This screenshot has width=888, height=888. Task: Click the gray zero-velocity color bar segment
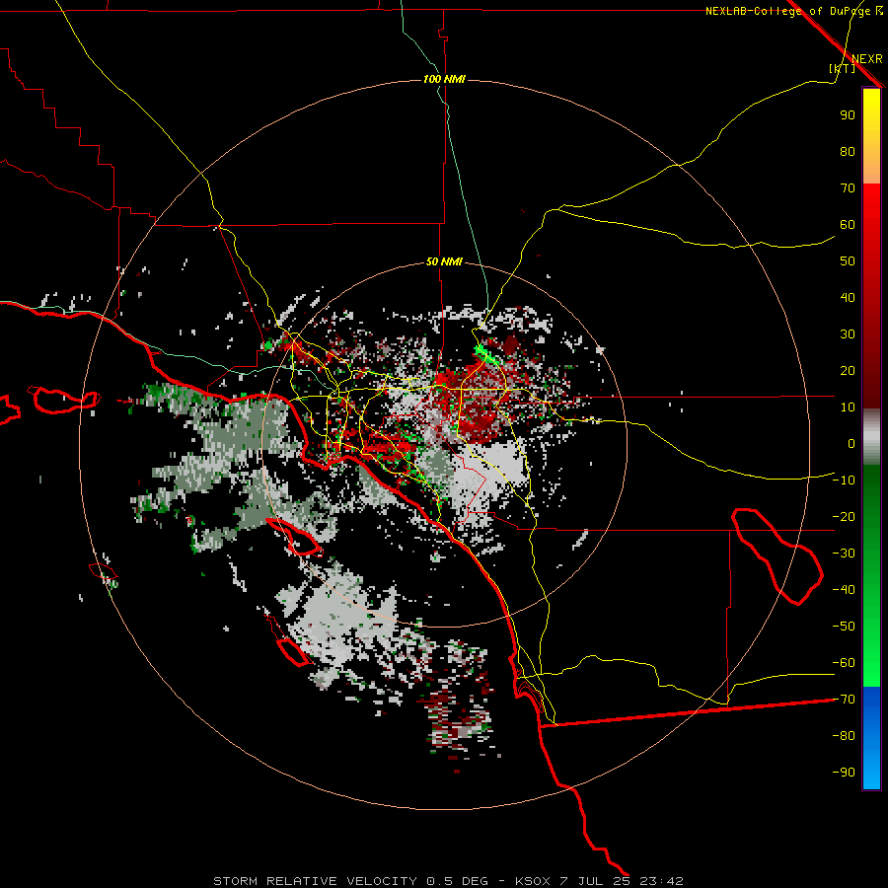(x=871, y=437)
